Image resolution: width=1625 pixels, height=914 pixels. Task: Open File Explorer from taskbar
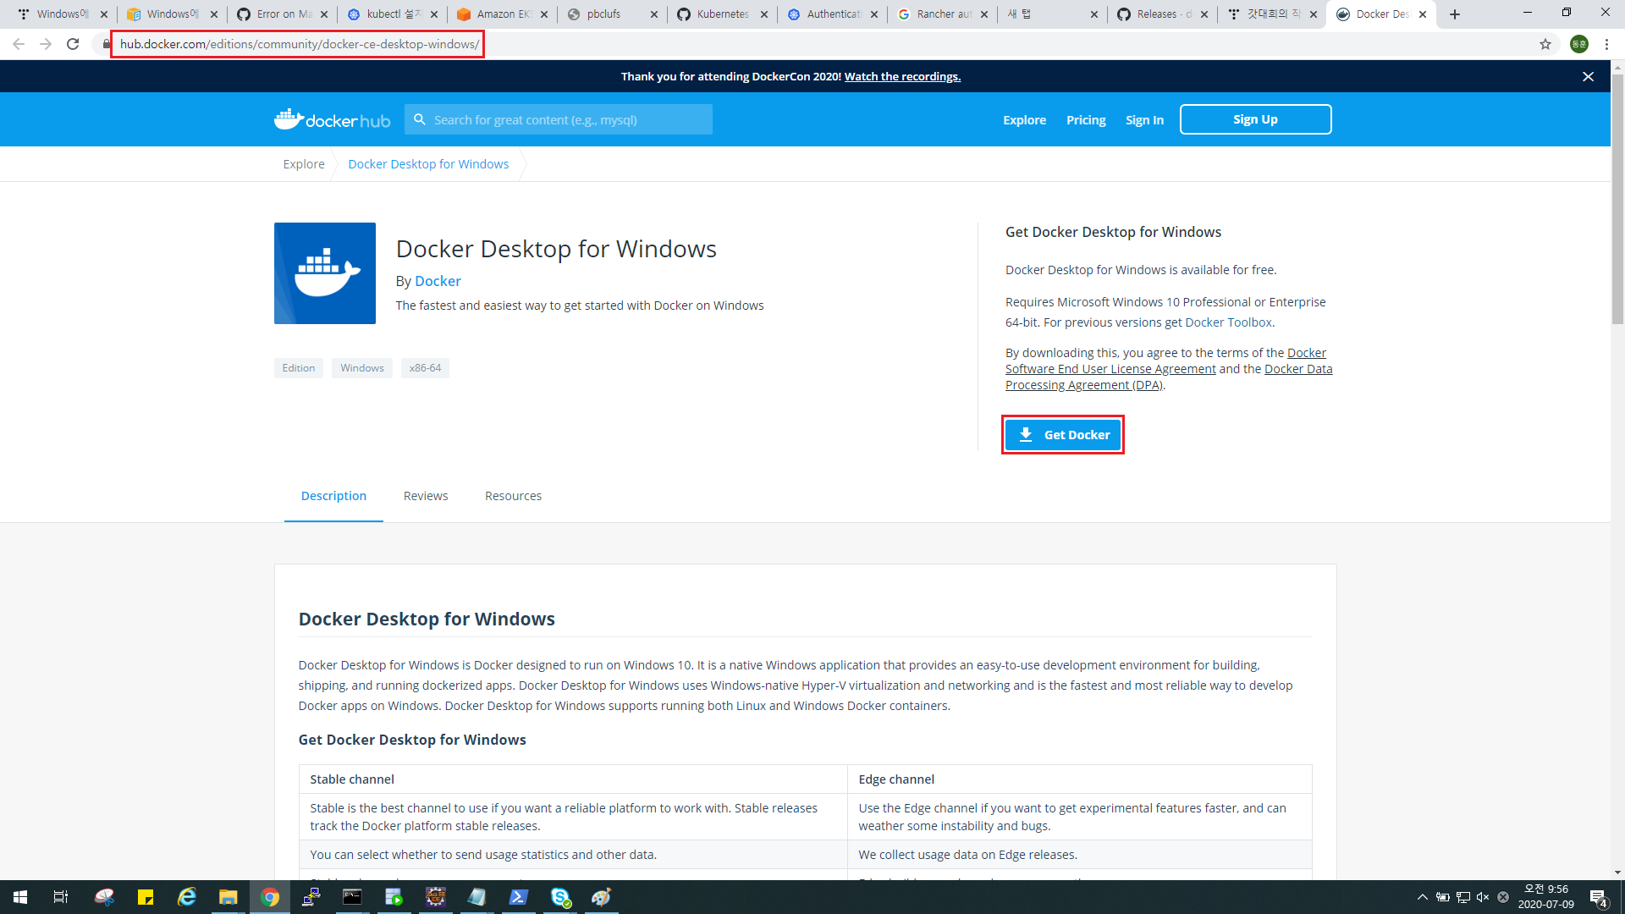(228, 897)
